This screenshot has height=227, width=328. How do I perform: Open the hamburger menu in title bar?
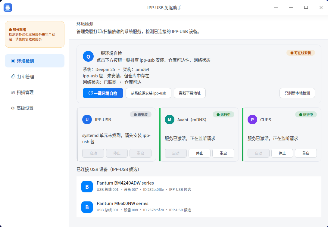click(276, 8)
